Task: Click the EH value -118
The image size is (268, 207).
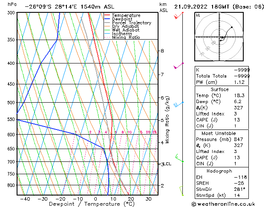Action: pyautogui.click(x=240, y=177)
